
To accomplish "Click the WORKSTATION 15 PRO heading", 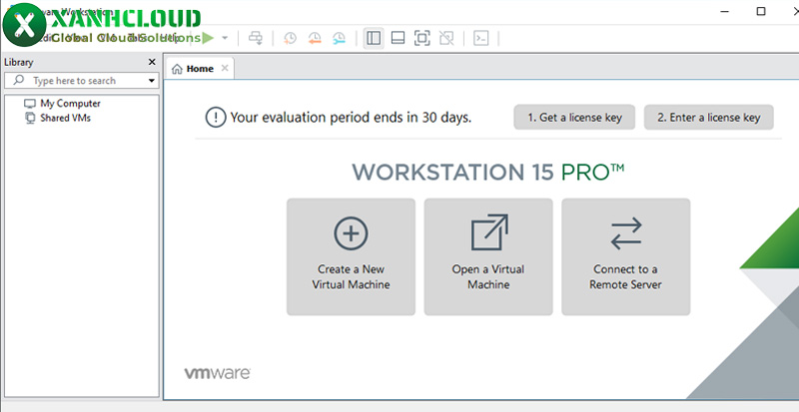I will pyautogui.click(x=487, y=173).
